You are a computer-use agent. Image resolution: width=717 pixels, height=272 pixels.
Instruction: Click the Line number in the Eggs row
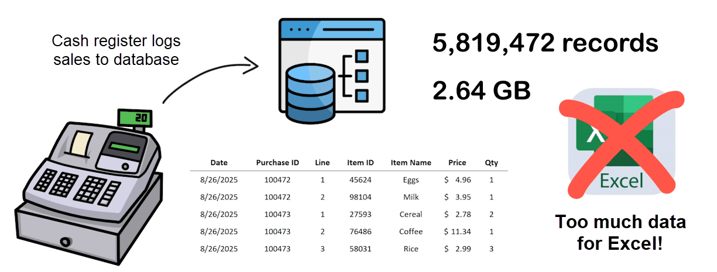tap(323, 180)
